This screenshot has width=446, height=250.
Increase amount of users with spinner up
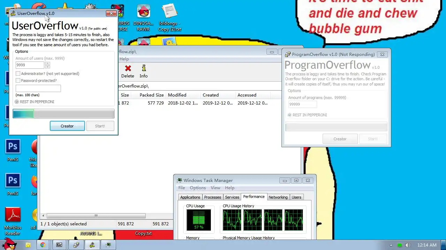tap(47, 63)
